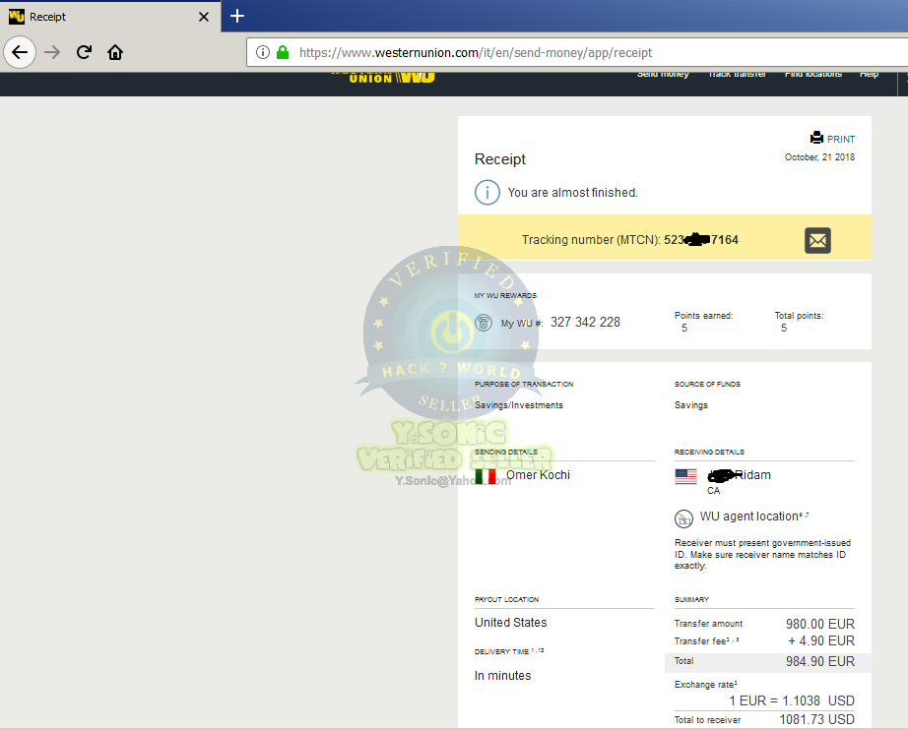Click the PRINT link
The image size is (908, 729).
pos(841,140)
